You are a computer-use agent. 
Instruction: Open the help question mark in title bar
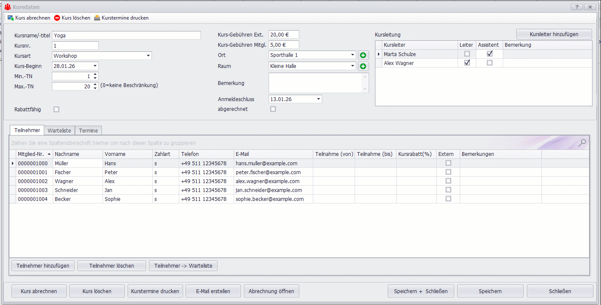(x=576, y=7)
